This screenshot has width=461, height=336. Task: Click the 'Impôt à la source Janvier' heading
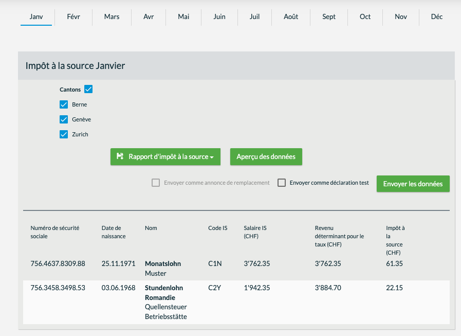(x=75, y=66)
